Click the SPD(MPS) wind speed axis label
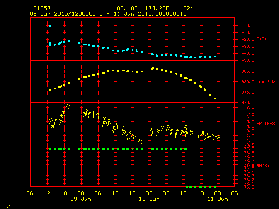Image resolution: width=279 pixels, height=209 pixels. [266, 123]
